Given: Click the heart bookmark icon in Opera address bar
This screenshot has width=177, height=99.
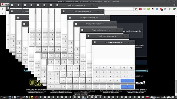Looking at the screenshot, I should point(136,9).
